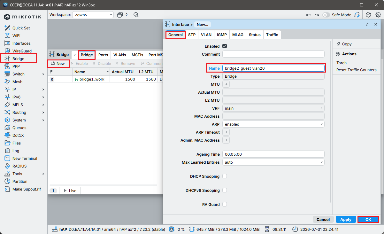This screenshot has height=234, width=384.
Task: Click the Copy action icon
Action: point(338,44)
